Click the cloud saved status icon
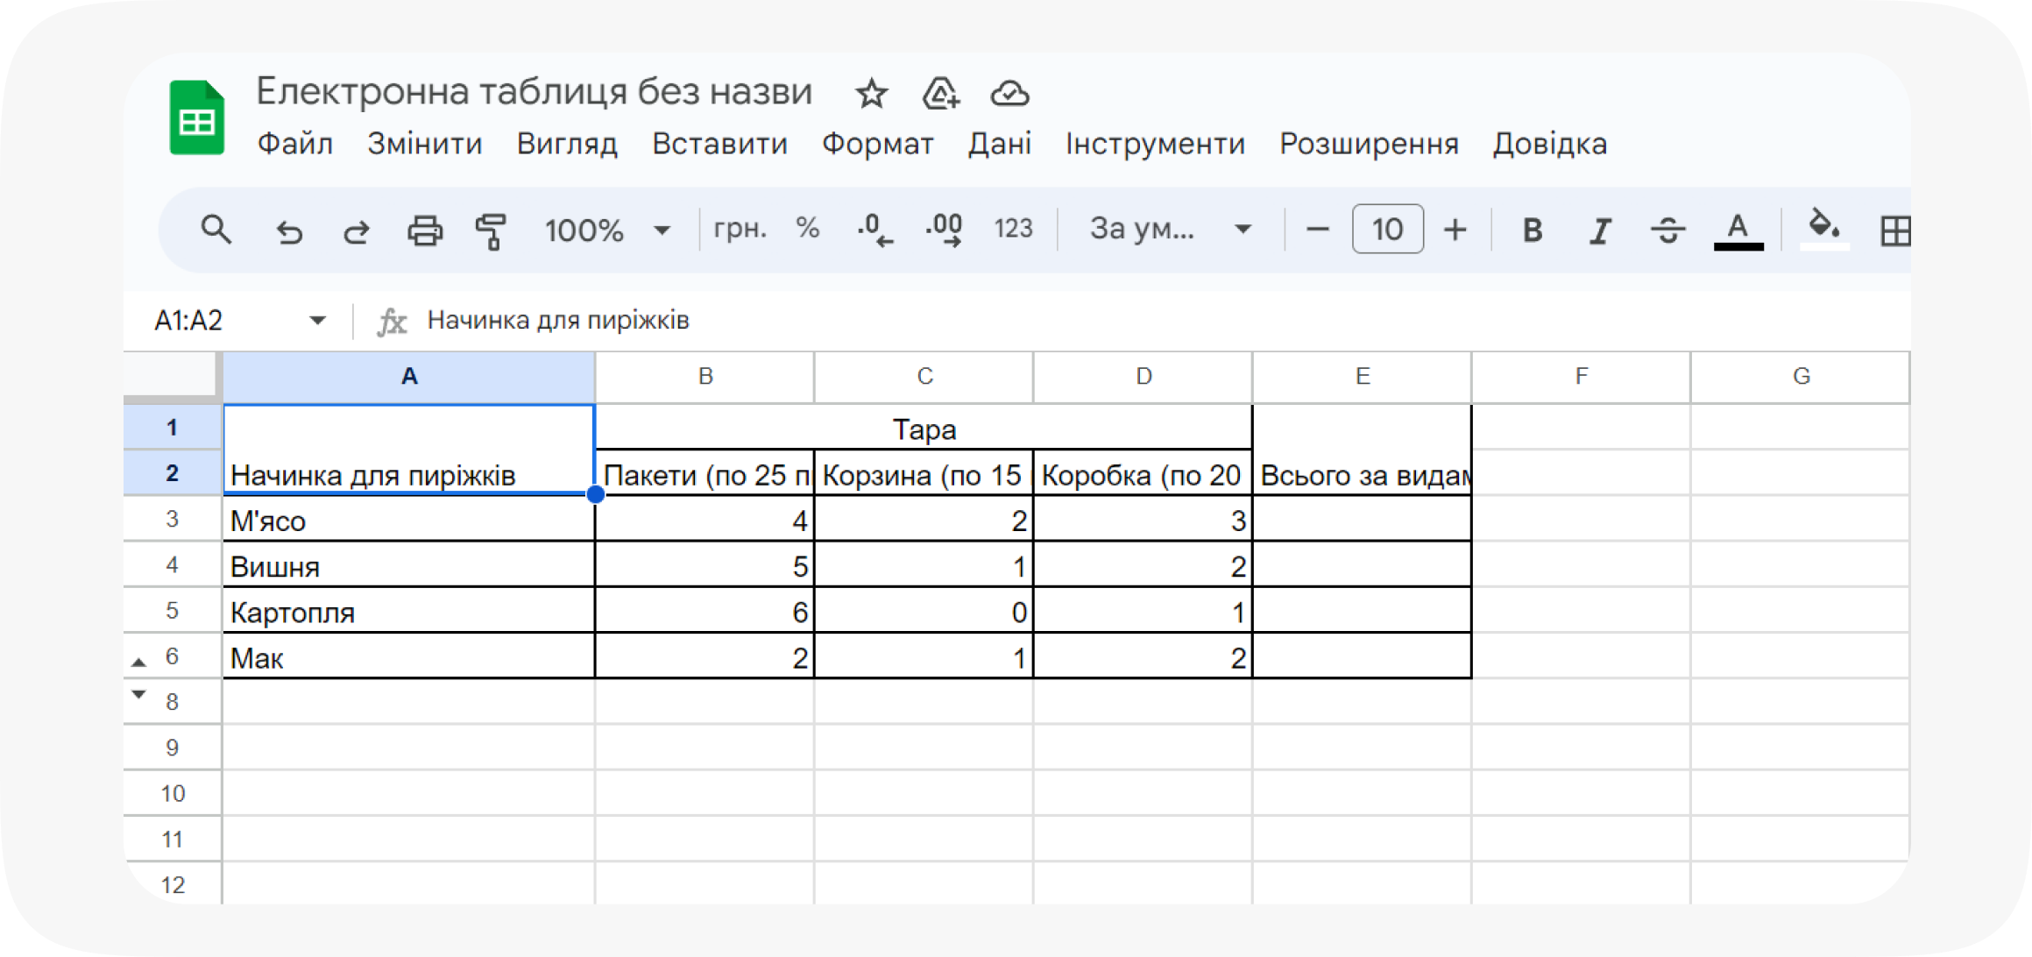Viewport: 2032px width, 957px height. point(1009,94)
